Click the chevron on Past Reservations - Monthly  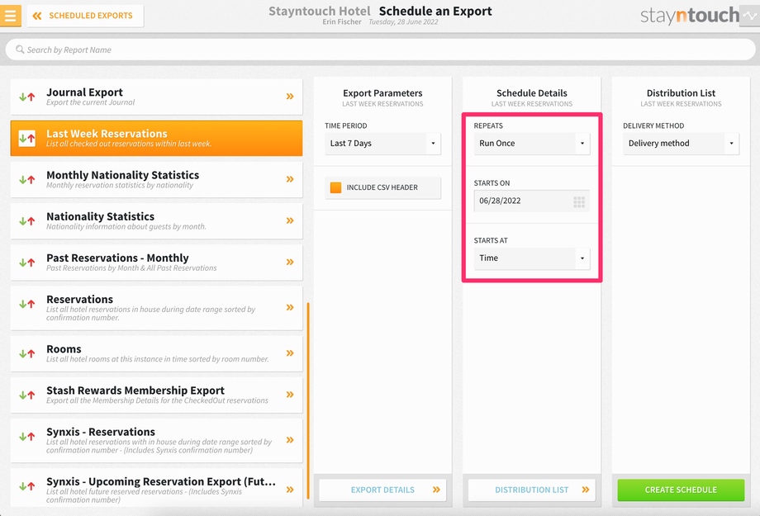290,262
